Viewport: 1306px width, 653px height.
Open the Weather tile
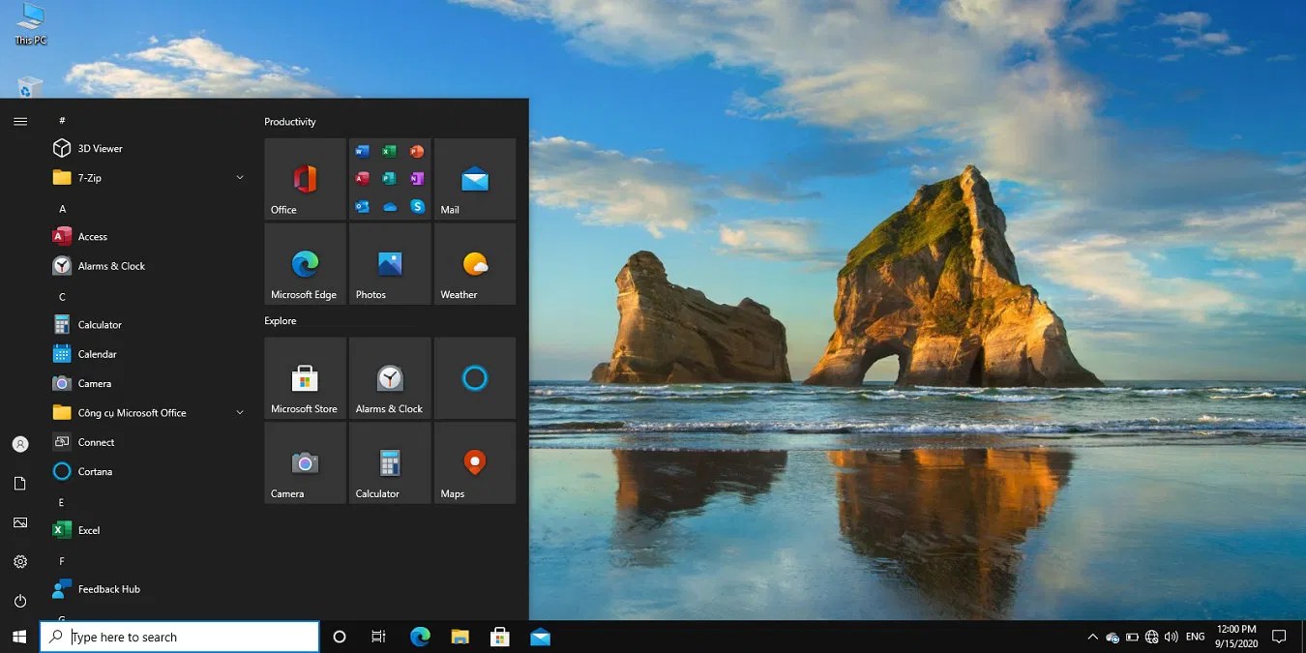[x=475, y=264]
